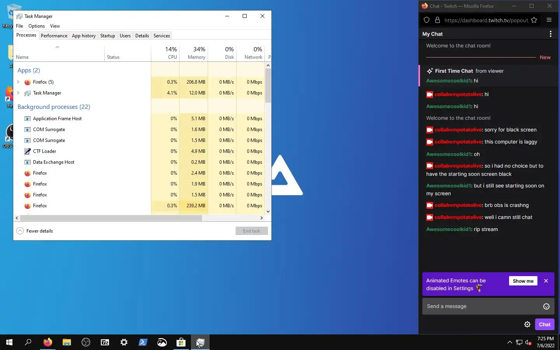Open Start menu on taskbar
This screenshot has width=560, height=350.
pos(9,342)
